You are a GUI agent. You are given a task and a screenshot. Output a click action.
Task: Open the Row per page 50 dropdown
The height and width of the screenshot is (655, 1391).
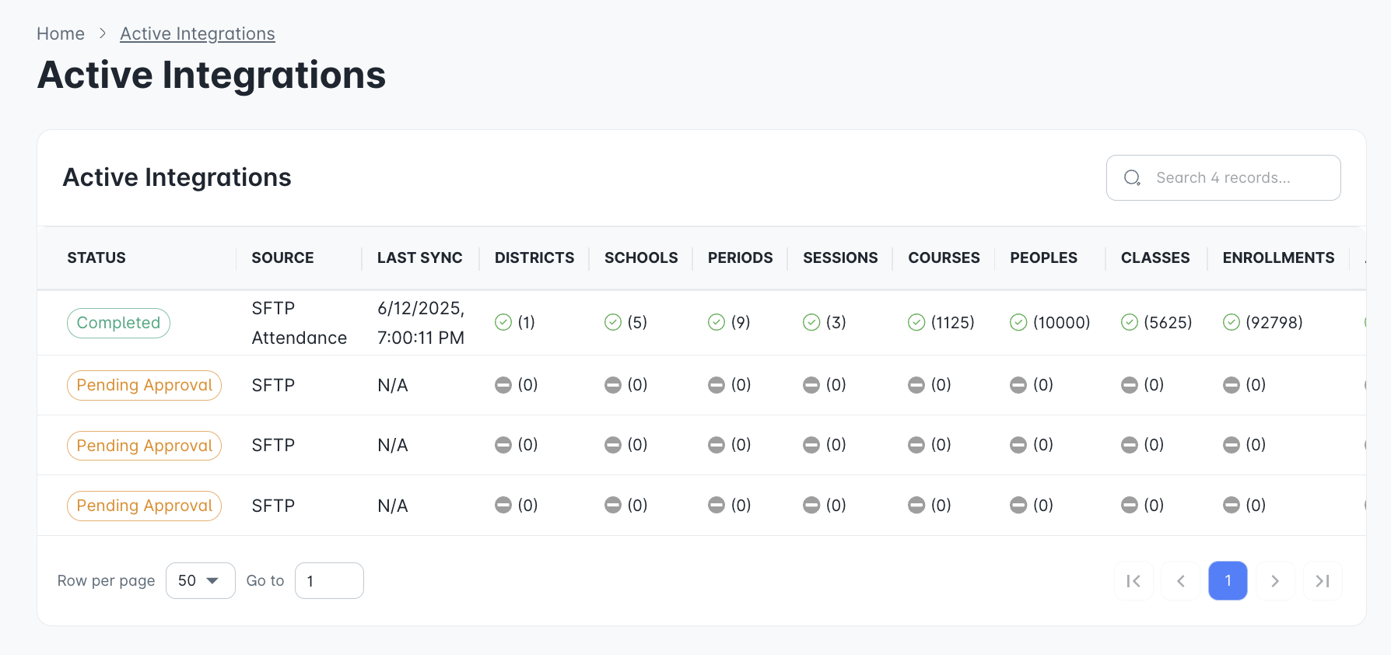point(200,581)
